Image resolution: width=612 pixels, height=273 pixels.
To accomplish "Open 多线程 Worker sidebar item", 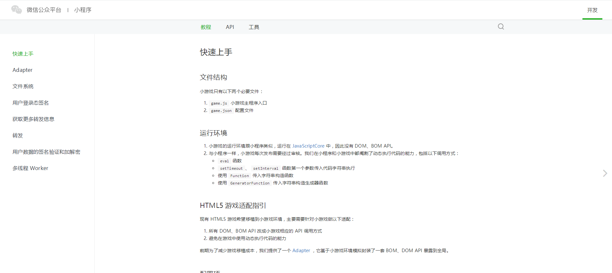I will (30, 168).
